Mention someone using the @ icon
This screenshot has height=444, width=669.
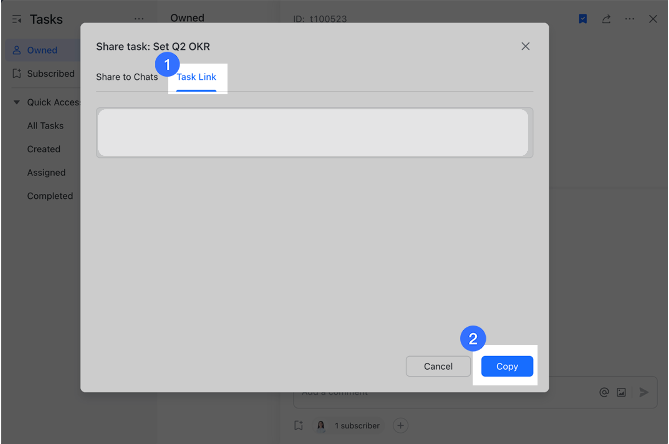(604, 393)
